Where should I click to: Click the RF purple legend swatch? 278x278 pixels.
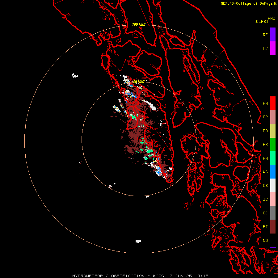point(273,35)
